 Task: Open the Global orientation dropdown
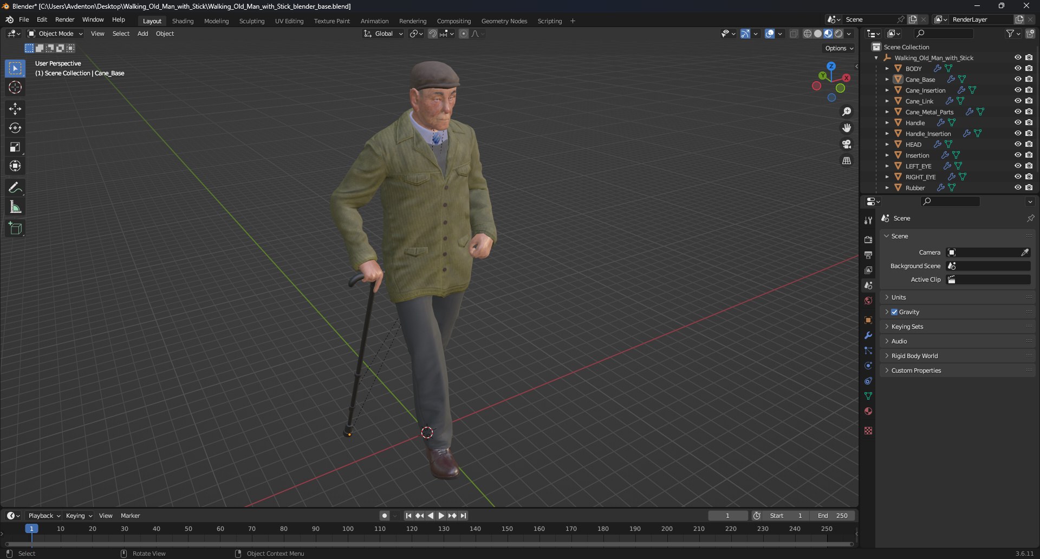coord(383,34)
